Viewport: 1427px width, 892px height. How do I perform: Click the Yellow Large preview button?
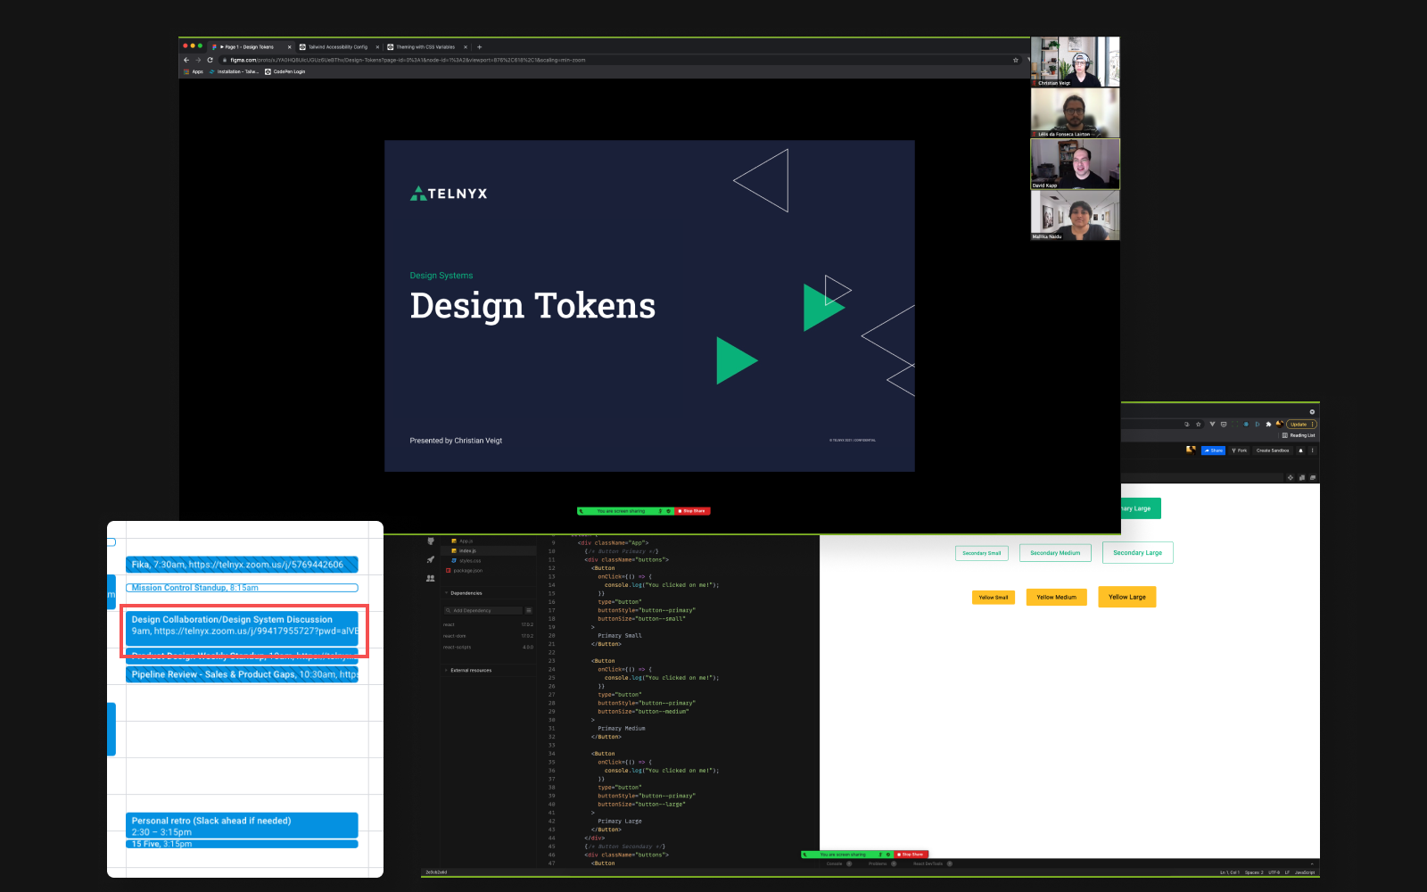pos(1127,597)
